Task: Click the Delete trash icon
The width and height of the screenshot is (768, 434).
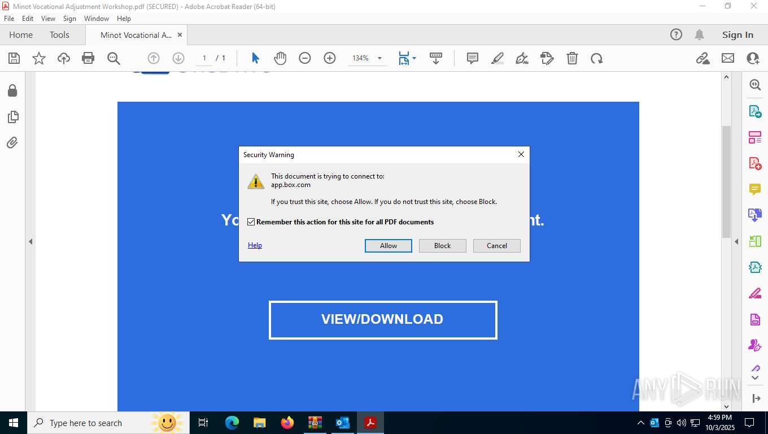Action: click(x=572, y=58)
